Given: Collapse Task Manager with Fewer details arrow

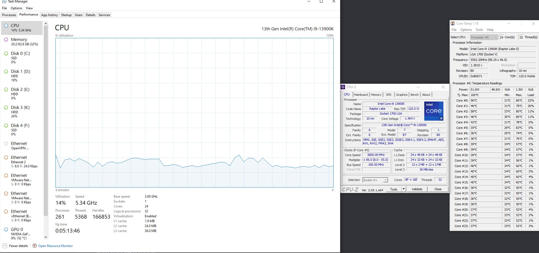Looking at the screenshot, I should [x=5, y=246].
